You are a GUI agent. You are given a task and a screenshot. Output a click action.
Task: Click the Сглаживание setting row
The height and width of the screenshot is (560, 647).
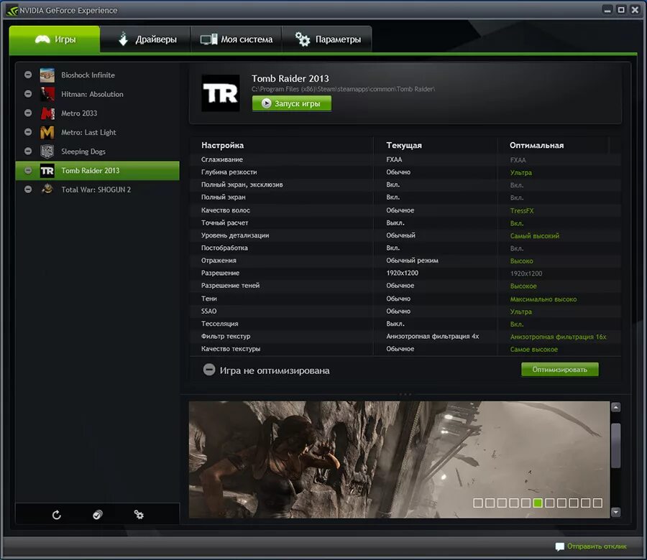(405, 159)
